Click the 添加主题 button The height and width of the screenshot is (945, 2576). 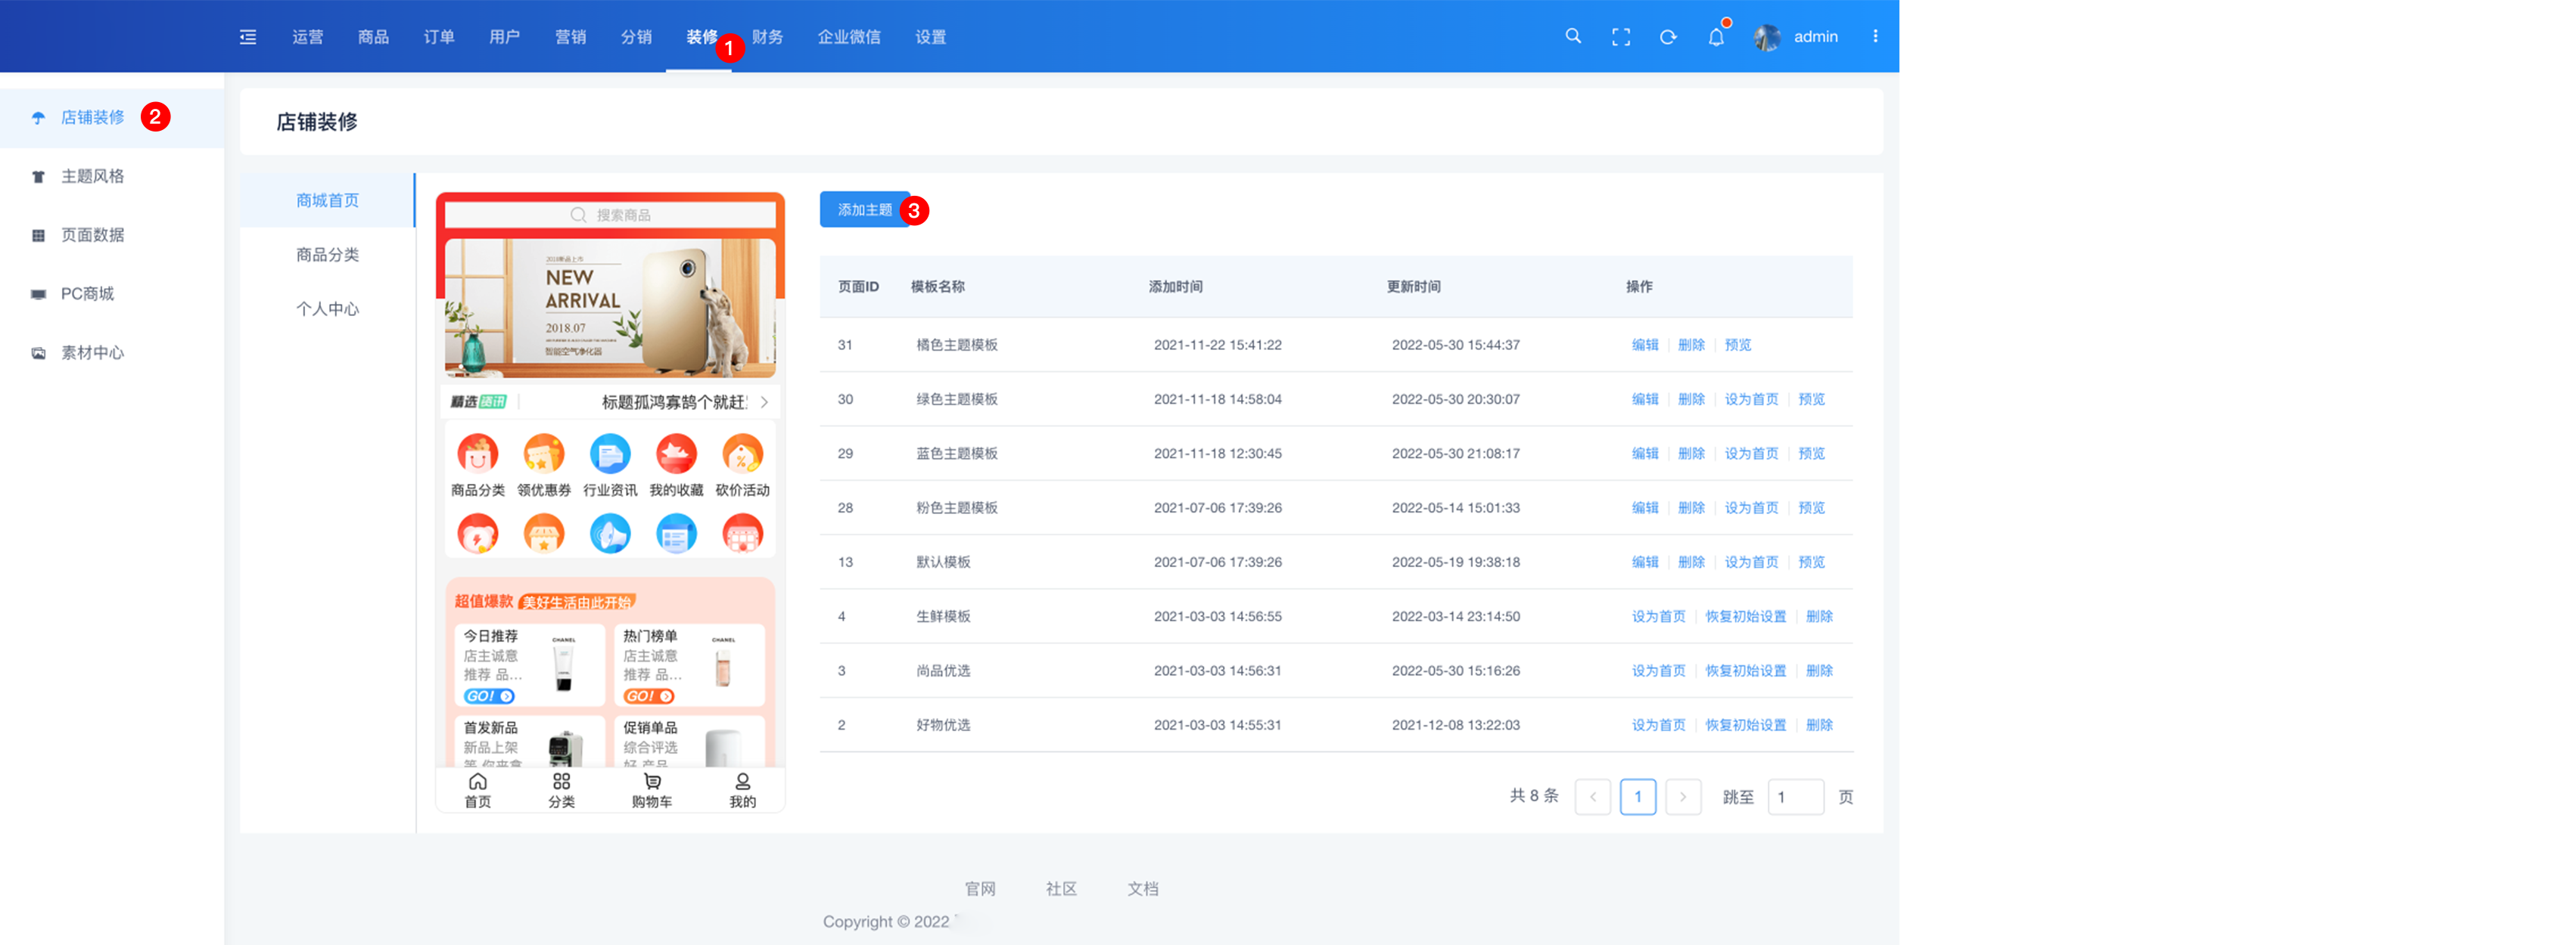[864, 209]
